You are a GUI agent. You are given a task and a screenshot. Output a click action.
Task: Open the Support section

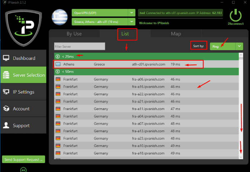23,125
